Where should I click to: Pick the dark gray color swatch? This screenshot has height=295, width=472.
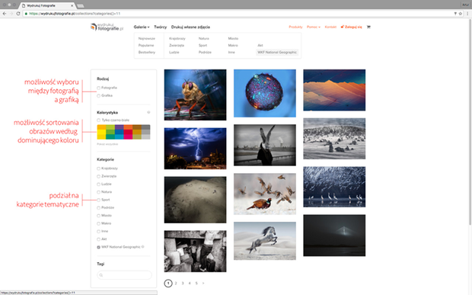145,127
